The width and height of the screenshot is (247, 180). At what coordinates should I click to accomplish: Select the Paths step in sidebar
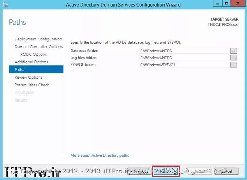(x=36, y=69)
